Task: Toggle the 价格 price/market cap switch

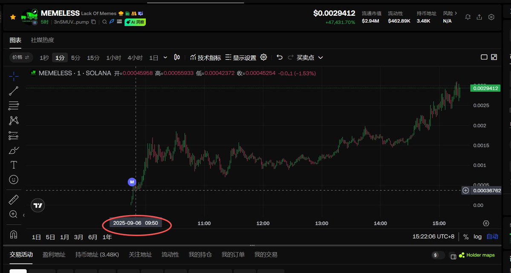Action: 21,57
